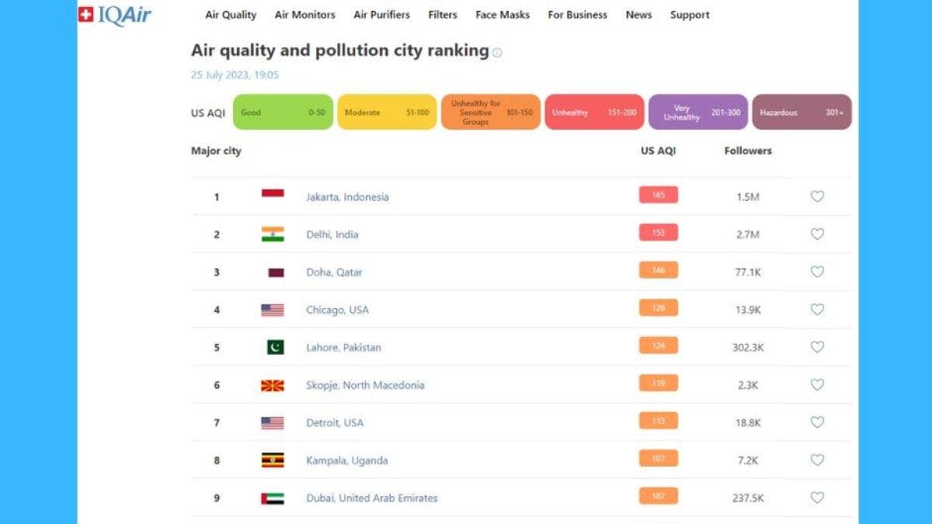Open the Air Purifiers menu
The image size is (932, 524).
[x=381, y=15]
